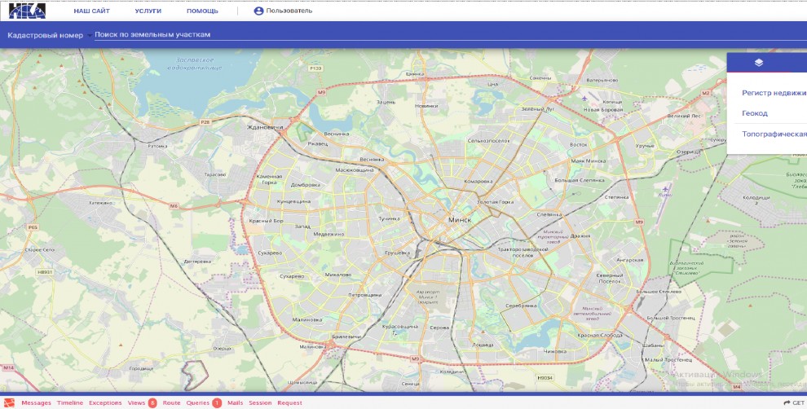Click the Пользователь account link
This screenshot has height=409, width=807.
[289, 11]
